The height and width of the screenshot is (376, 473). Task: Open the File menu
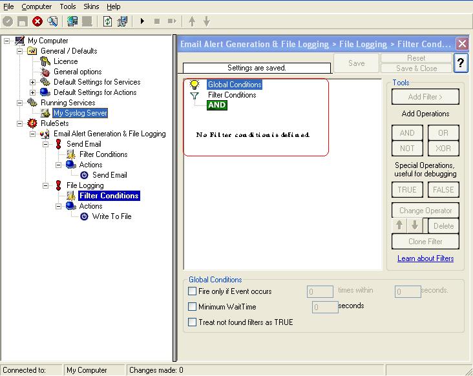tap(8, 6)
